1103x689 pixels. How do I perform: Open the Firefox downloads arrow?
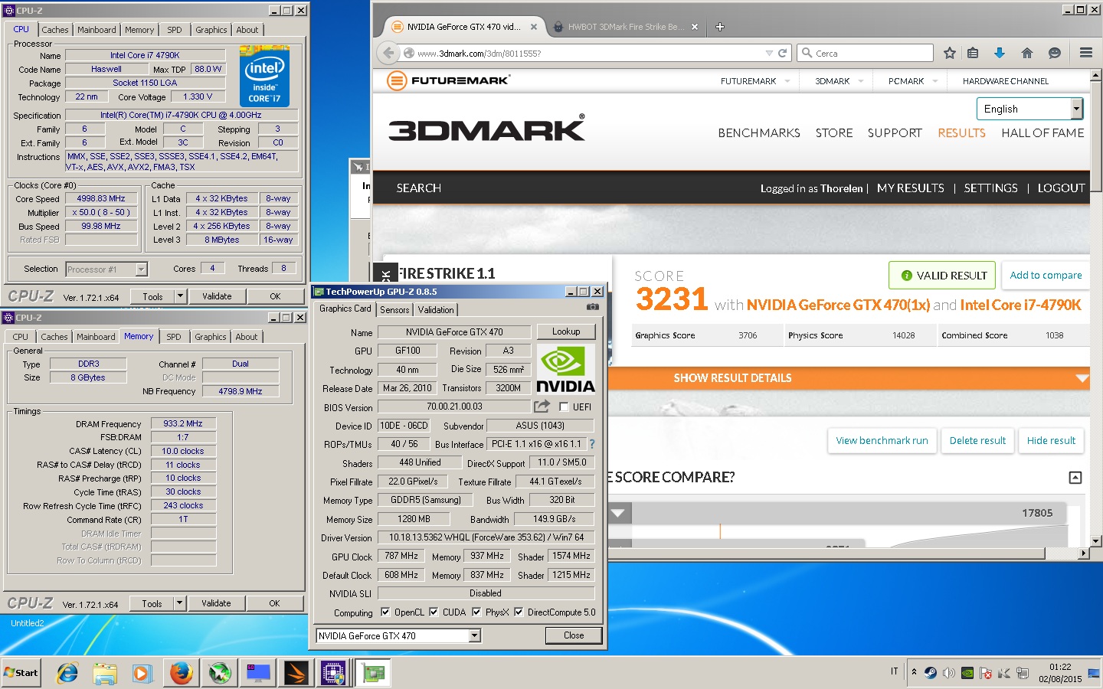coord(1000,53)
